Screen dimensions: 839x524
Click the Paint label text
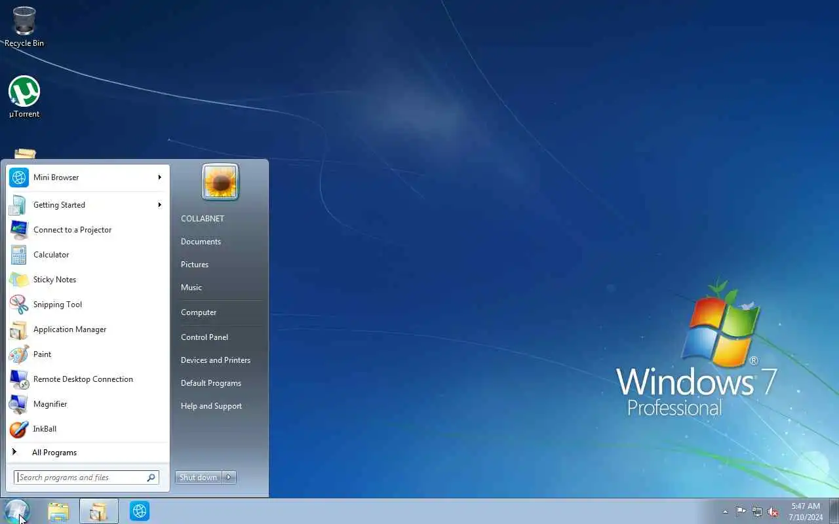[x=43, y=354]
